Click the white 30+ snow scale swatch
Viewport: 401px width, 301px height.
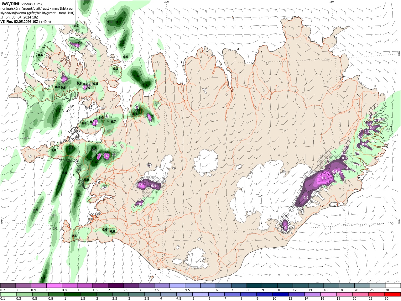point(393,286)
